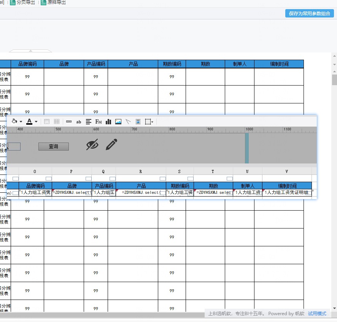
Task: Click the 期数编码 column header in preview table
Action: click(172, 64)
